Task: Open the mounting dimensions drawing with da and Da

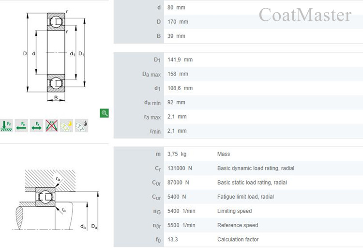Action: (x=55, y=200)
